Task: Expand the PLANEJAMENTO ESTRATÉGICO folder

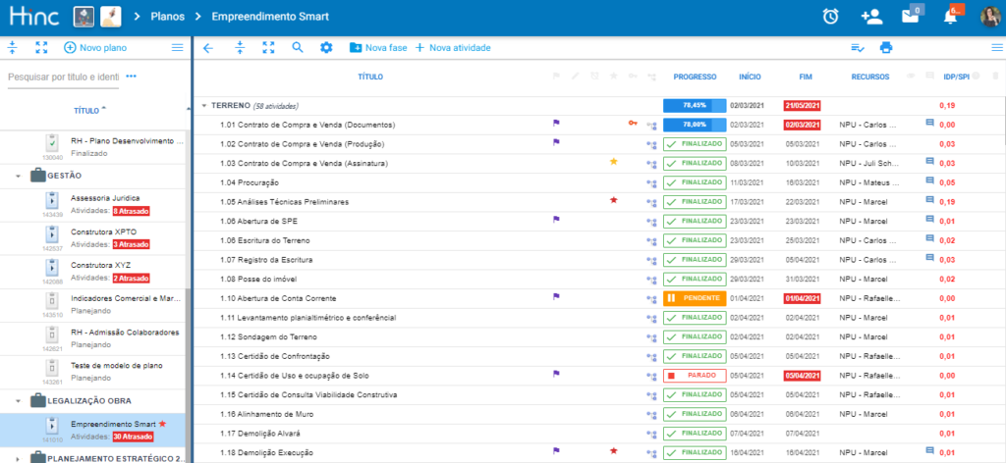Action: 18,456
